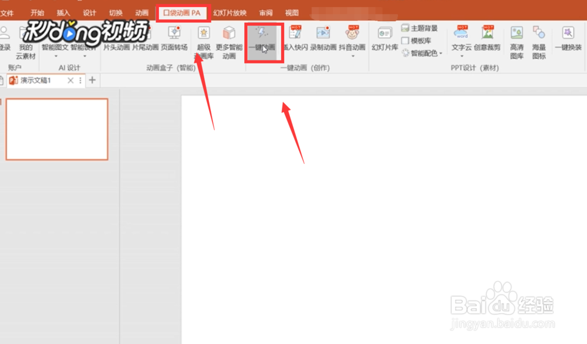
Task: Click the 片头动画 label
Action: (116, 48)
